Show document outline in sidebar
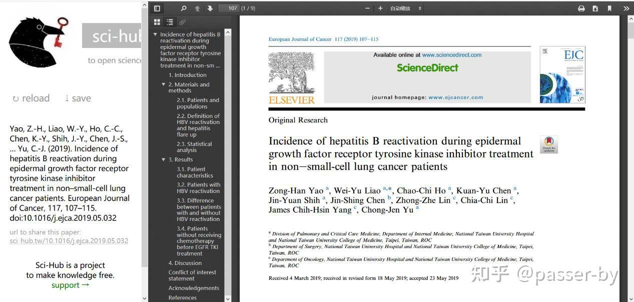Image resolution: width=634 pixels, height=302 pixels. tap(170, 22)
